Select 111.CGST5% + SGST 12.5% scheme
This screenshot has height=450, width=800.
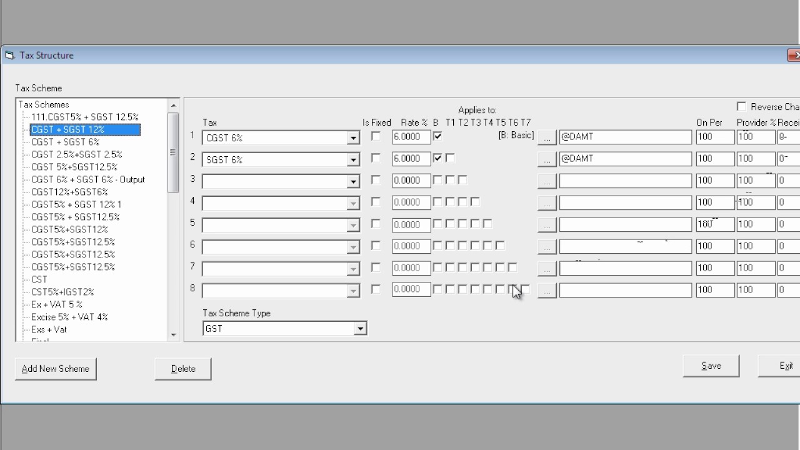[85, 117]
